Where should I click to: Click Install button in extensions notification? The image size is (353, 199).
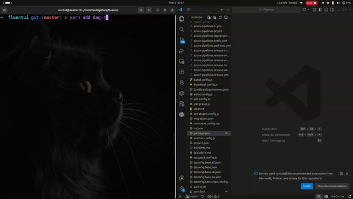coord(307,186)
